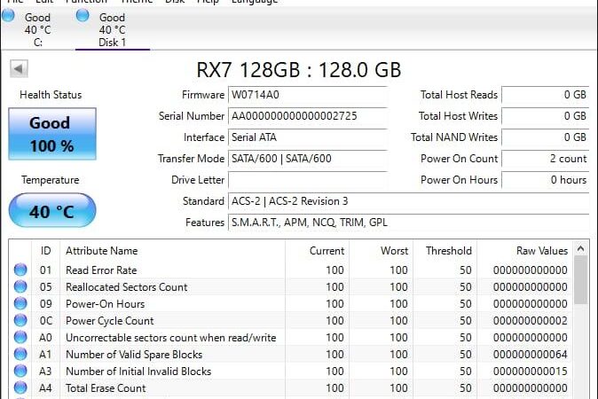This screenshot has width=598, height=399.
Task: Click the status orb for Read Error Rate
Action: 20,270
